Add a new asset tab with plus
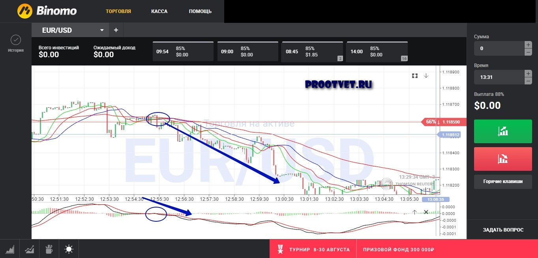538x258 pixels. click(x=116, y=30)
